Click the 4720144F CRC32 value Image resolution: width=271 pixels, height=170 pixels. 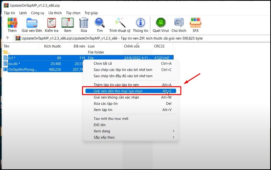(x=162, y=58)
